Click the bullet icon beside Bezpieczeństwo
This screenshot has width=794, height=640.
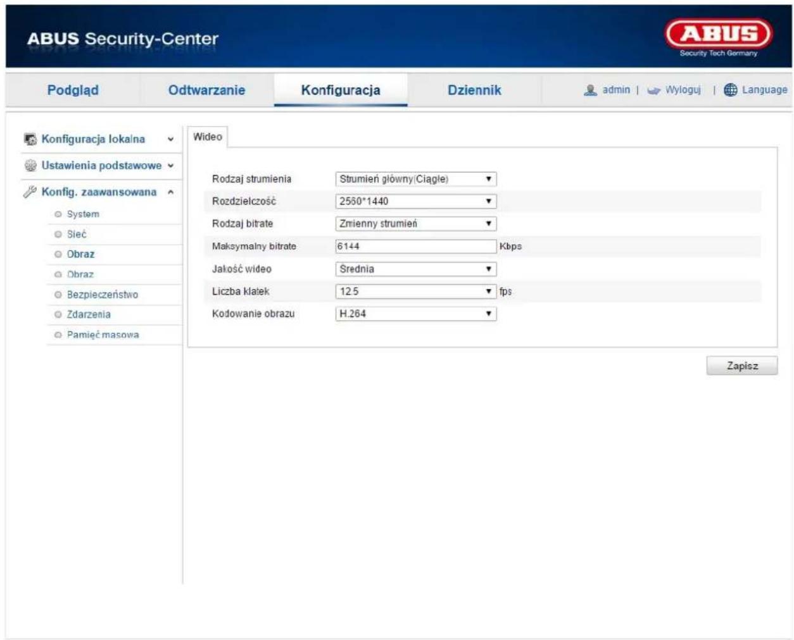tap(58, 295)
